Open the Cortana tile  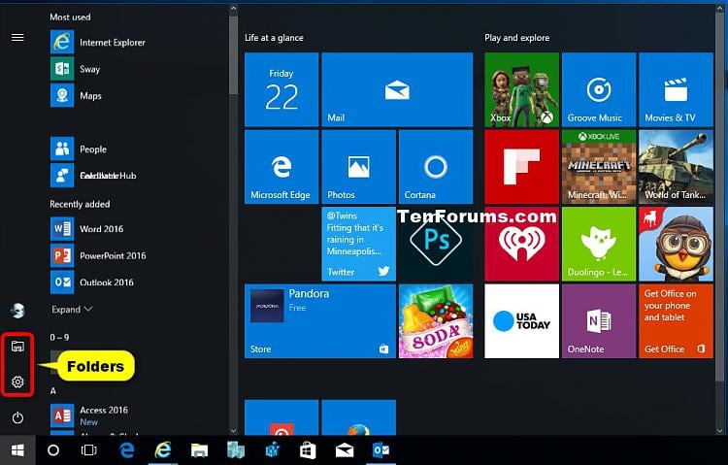(436, 167)
